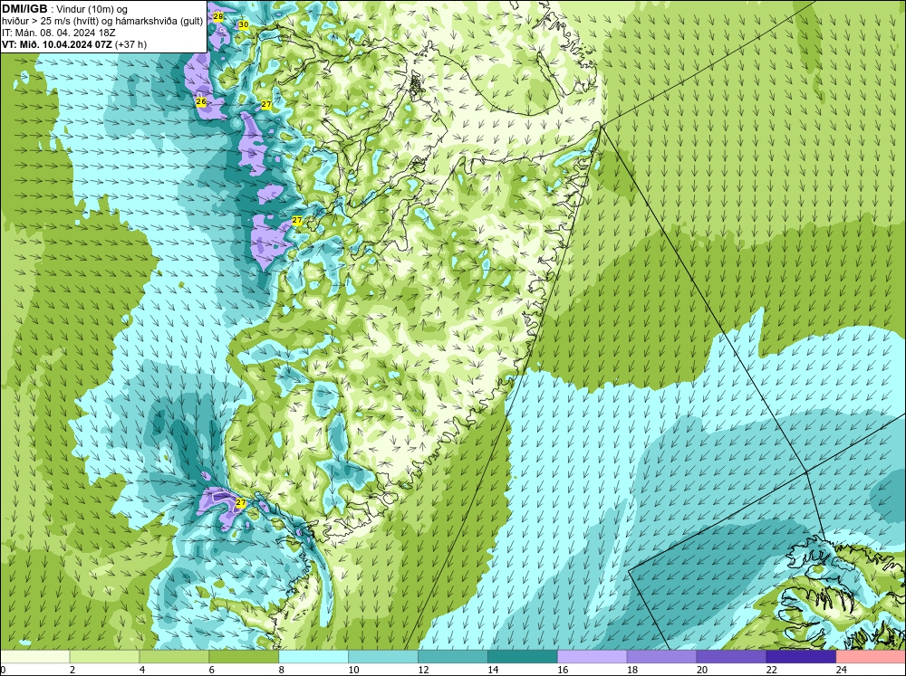The image size is (906, 676).
Task: Click the legend scale number "0"
Action: [x=4, y=670]
